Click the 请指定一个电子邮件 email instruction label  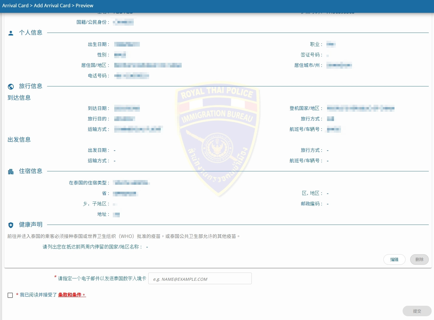point(102,278)
